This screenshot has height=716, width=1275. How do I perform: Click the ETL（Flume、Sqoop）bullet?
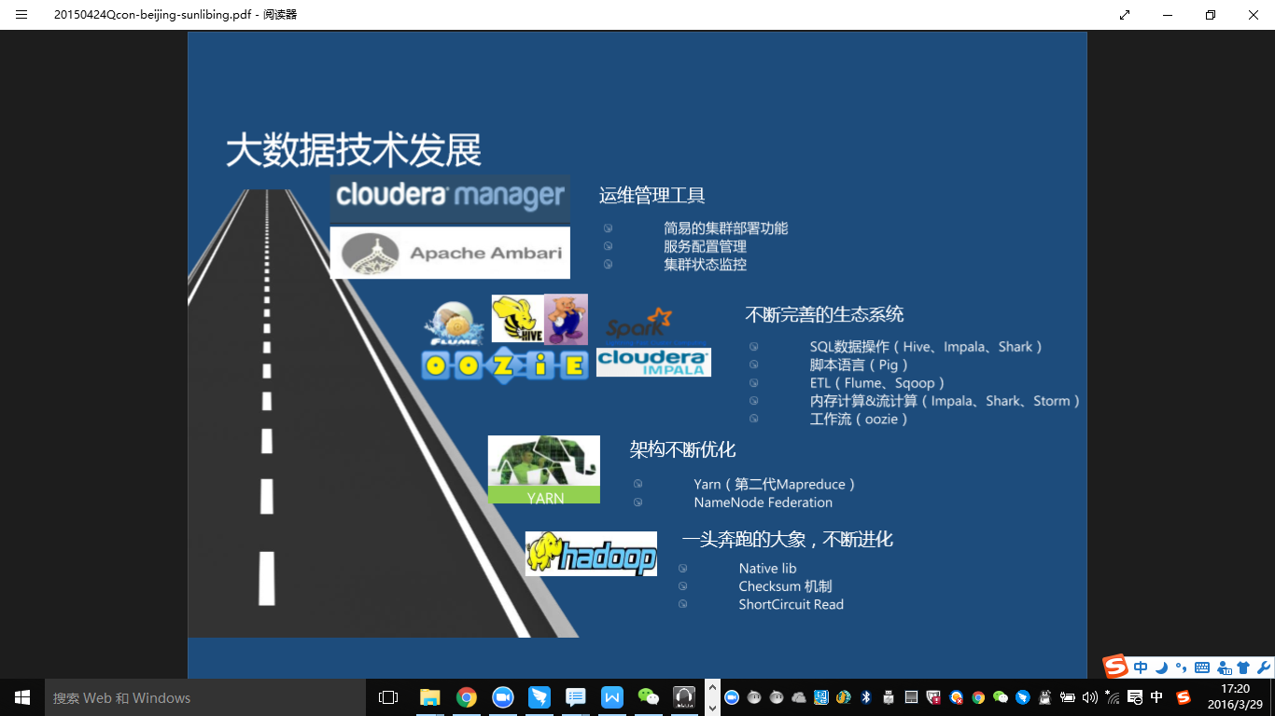tap(877, 383)
